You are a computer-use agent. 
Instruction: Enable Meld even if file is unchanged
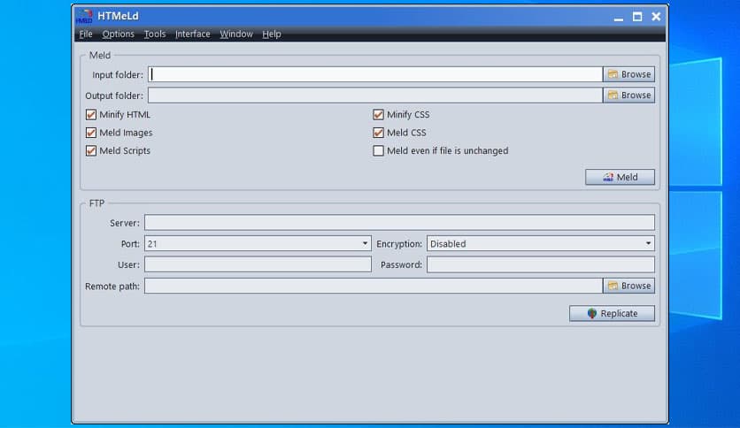pyautogui.click(x=378, y=151)
